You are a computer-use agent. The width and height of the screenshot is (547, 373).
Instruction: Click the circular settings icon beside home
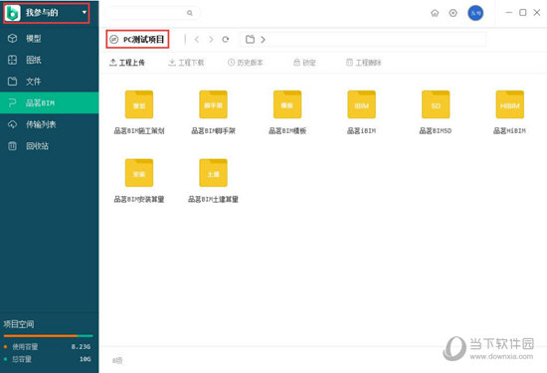453,13
